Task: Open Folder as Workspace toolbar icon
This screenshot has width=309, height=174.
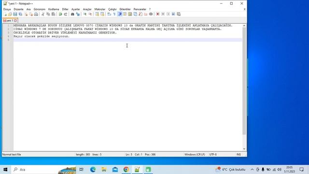Action: (x=146, y=14)
